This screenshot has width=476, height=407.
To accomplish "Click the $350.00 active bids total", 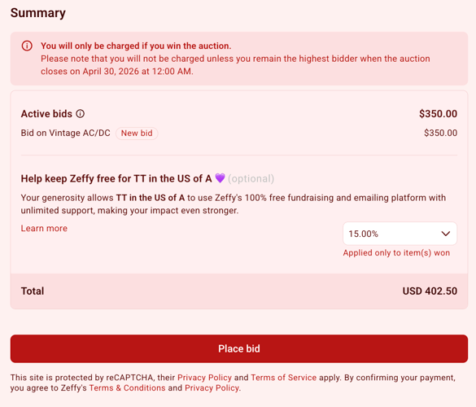I will (438, 114).
